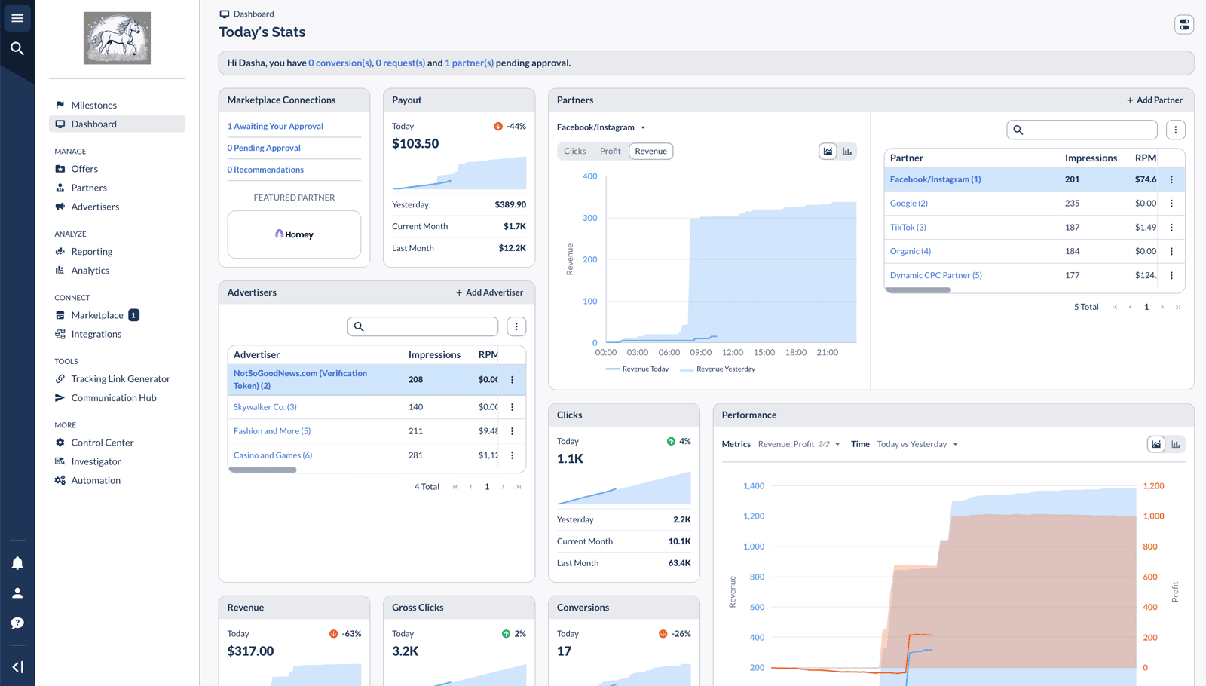Click the unicorn logo image

[x=117, y=38]
